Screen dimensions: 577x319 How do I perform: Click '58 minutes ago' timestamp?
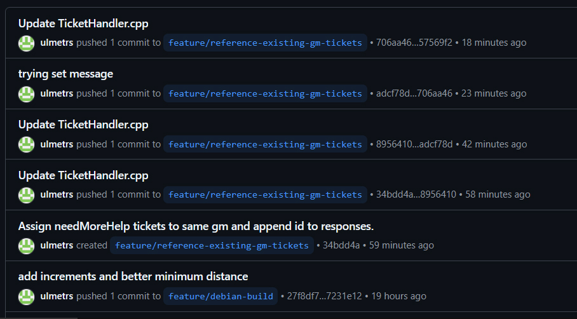coord(498,194)
